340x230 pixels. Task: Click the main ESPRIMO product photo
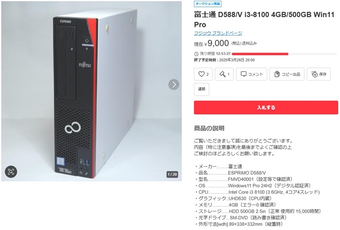coord(91,91)
